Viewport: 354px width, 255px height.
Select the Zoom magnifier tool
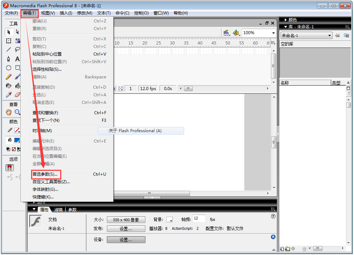pyautogui.click(x=17, y=112)
